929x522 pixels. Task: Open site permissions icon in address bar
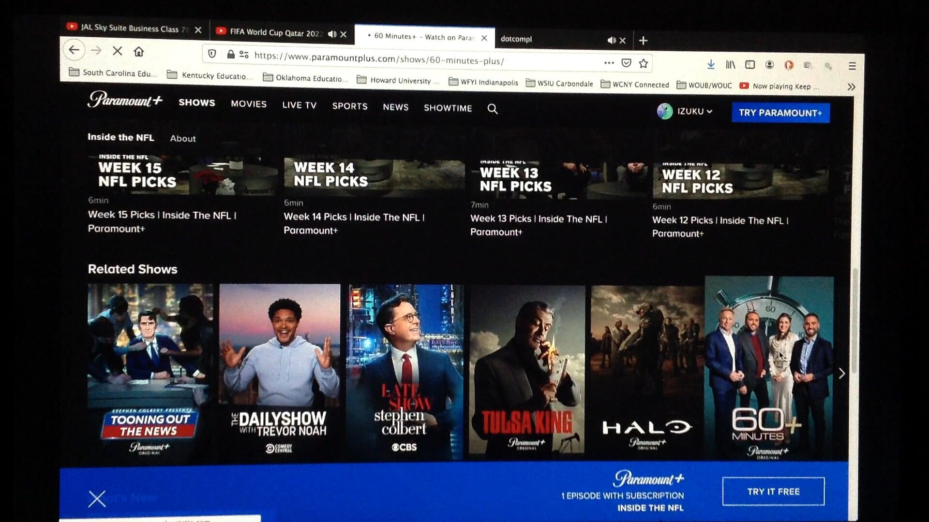(244, 55)
